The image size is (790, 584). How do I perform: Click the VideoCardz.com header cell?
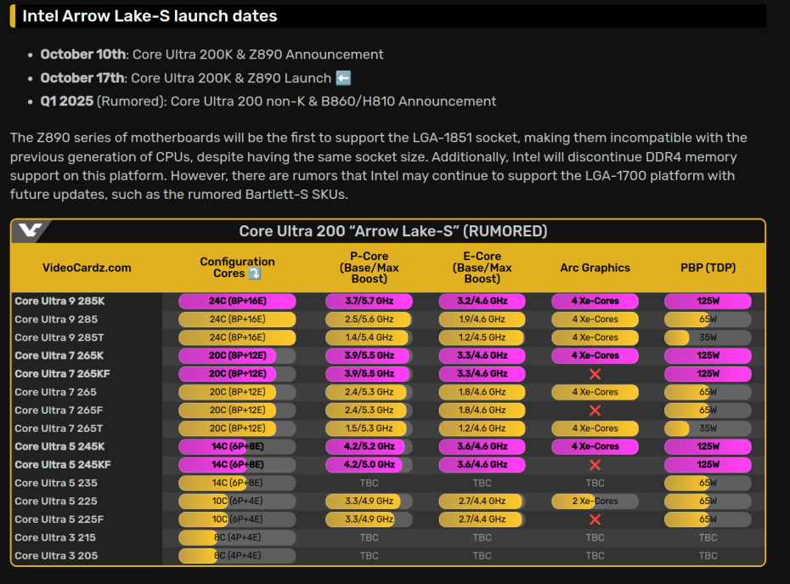point(87,268)
